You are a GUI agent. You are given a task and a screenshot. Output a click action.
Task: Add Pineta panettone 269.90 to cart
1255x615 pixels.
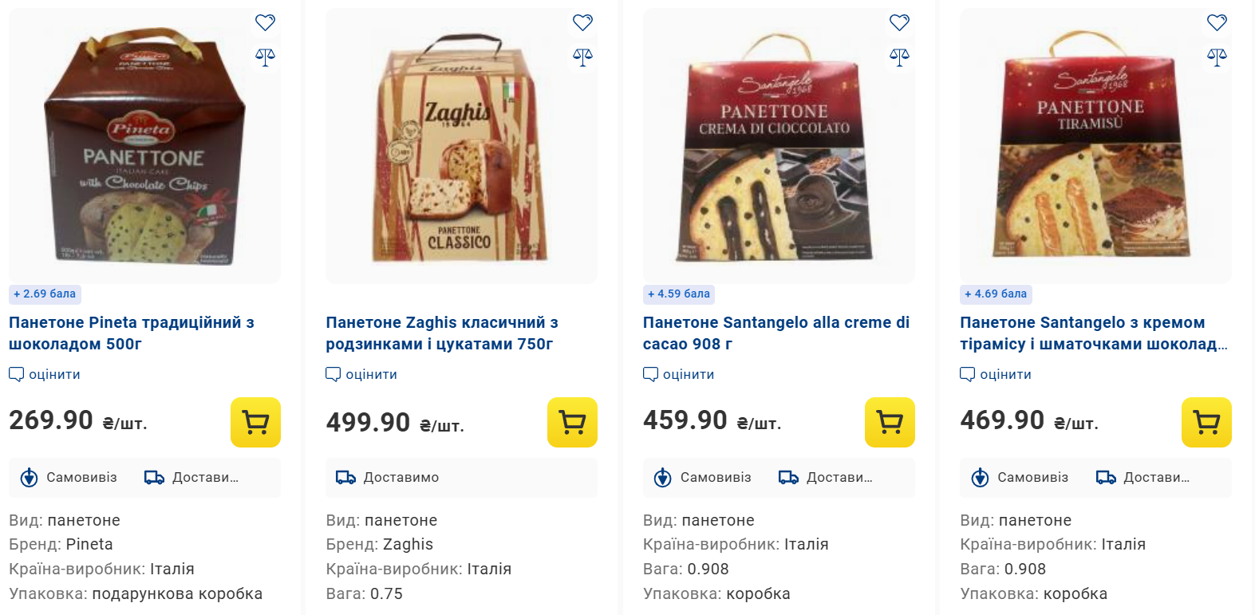pyautogui.click(x=255, y=422)
